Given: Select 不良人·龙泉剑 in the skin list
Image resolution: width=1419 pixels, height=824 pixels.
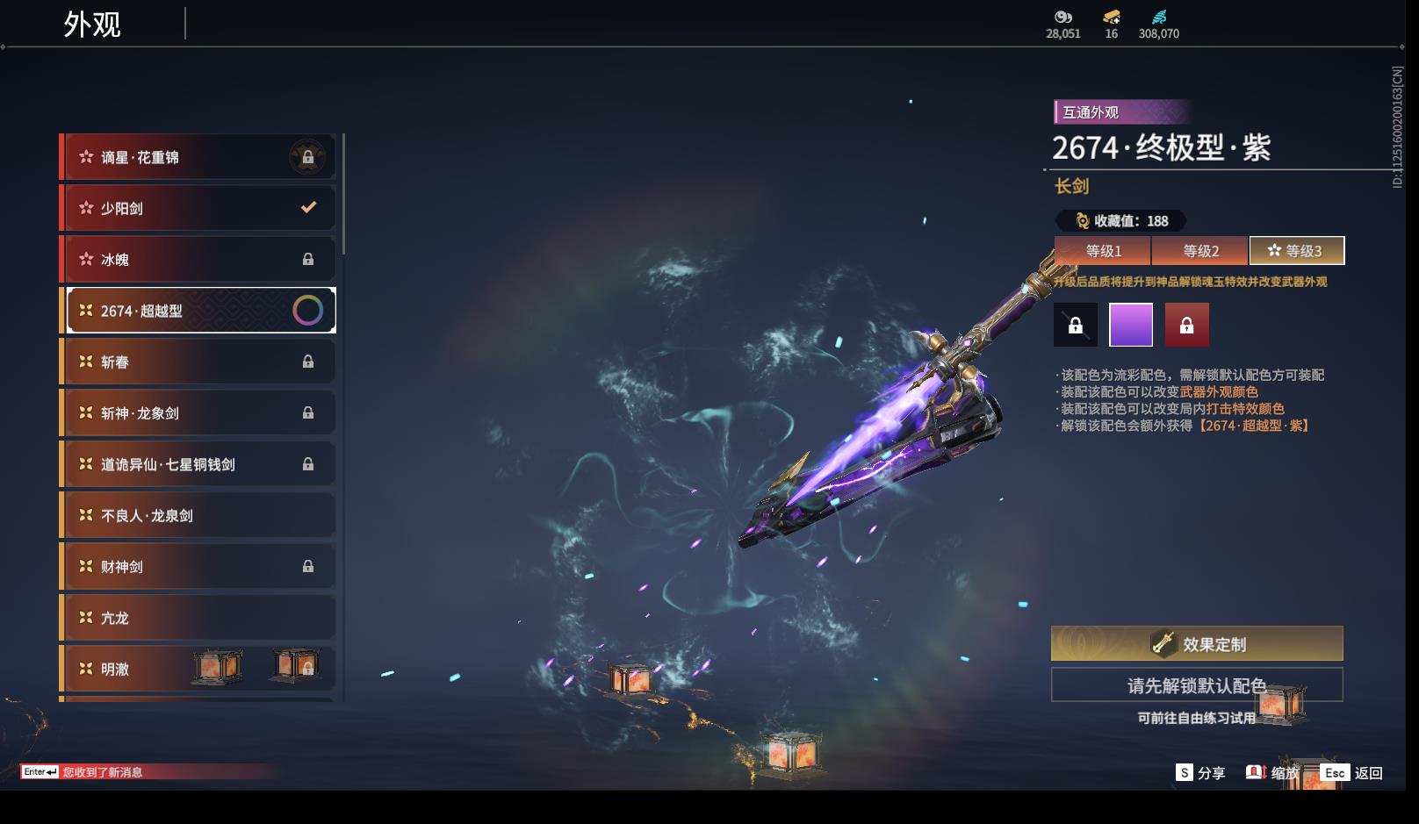Looking at the screenshot, I should 198,515.
